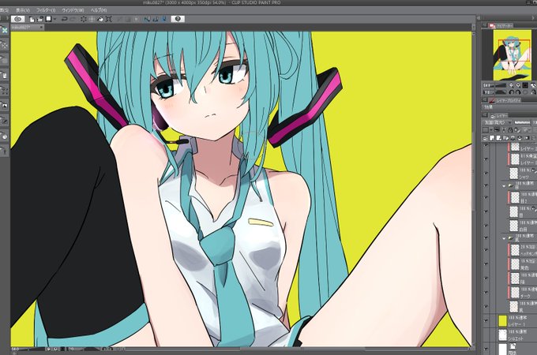Screen dimensions: 537x355
Task: Click the Navigator zoom in icon
Action: 519,85
